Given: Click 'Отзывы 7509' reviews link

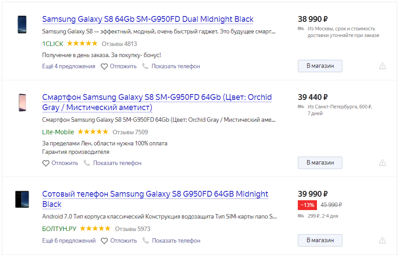Looking at the screenshot, I should pyautogui.click(x=130, y=132).
